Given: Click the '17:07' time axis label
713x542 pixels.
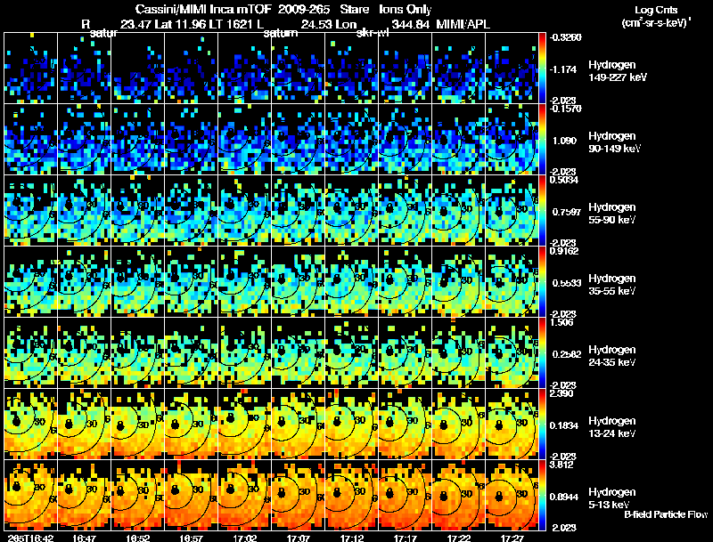Looking at the screenshot, I should pos(299,538).
